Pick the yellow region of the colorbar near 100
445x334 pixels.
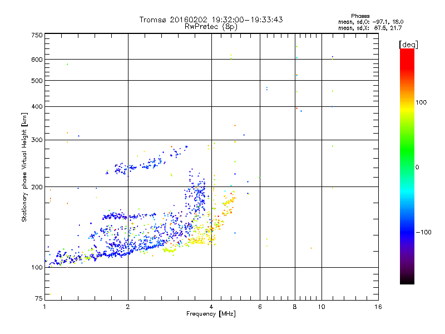pos(407,108)
